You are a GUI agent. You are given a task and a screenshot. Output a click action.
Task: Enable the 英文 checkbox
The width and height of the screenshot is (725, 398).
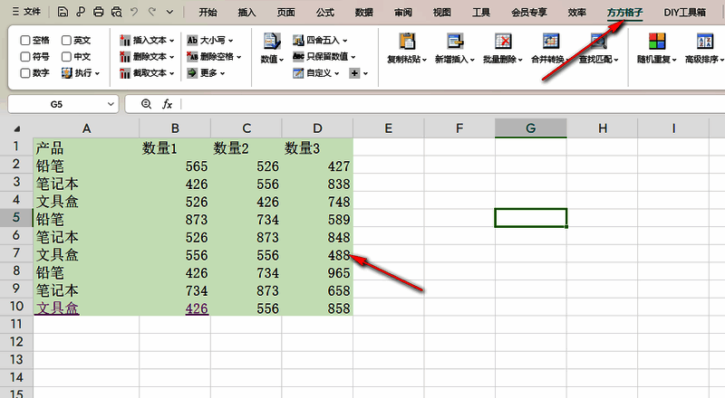(66, 41)
